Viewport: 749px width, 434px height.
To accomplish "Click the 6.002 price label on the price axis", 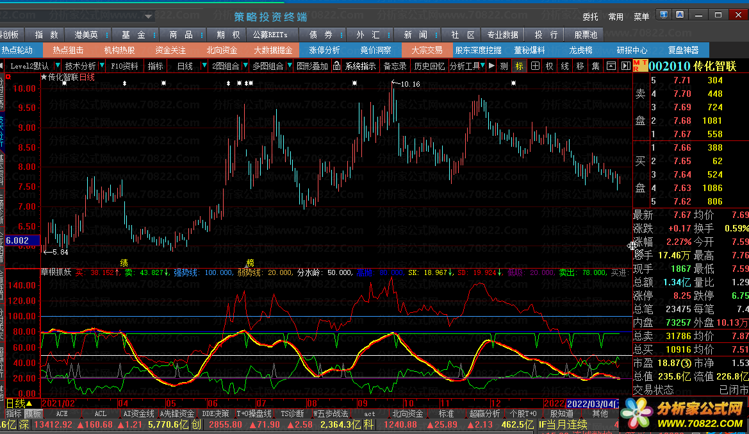I will point(21,240).
